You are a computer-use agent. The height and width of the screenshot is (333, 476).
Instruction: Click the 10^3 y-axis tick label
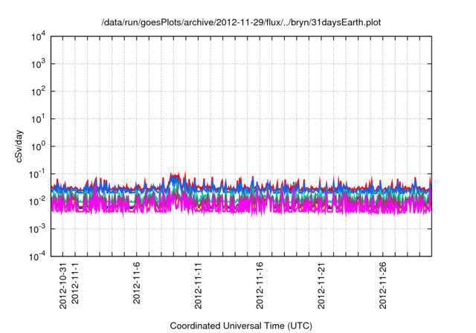click(x=37, y=64)
